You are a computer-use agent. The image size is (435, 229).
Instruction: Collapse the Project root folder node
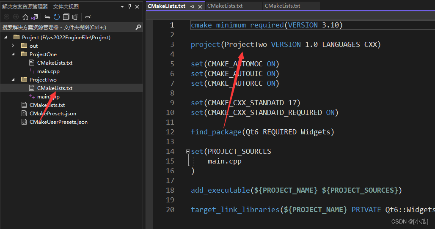coord(6,37)
